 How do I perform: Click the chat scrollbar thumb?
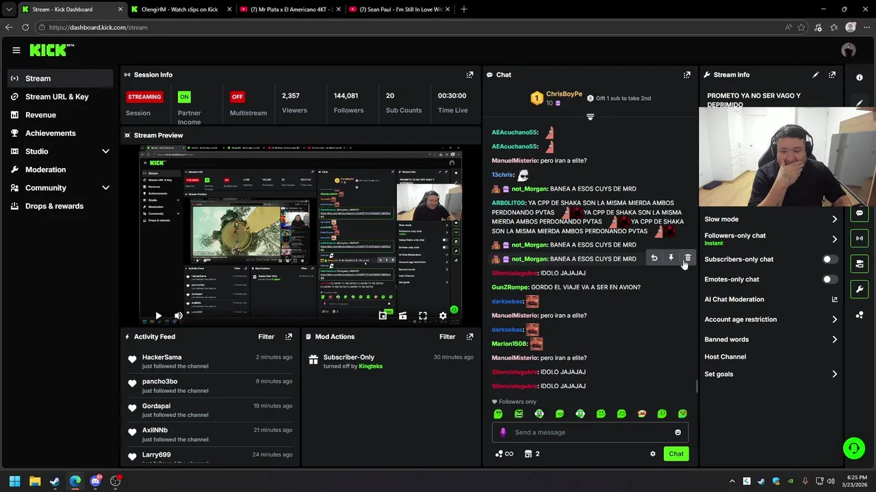click(696, 387)
